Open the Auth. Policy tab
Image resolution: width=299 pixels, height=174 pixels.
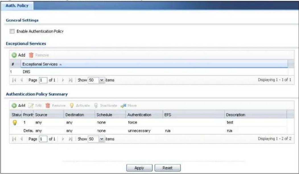[17, 5]
